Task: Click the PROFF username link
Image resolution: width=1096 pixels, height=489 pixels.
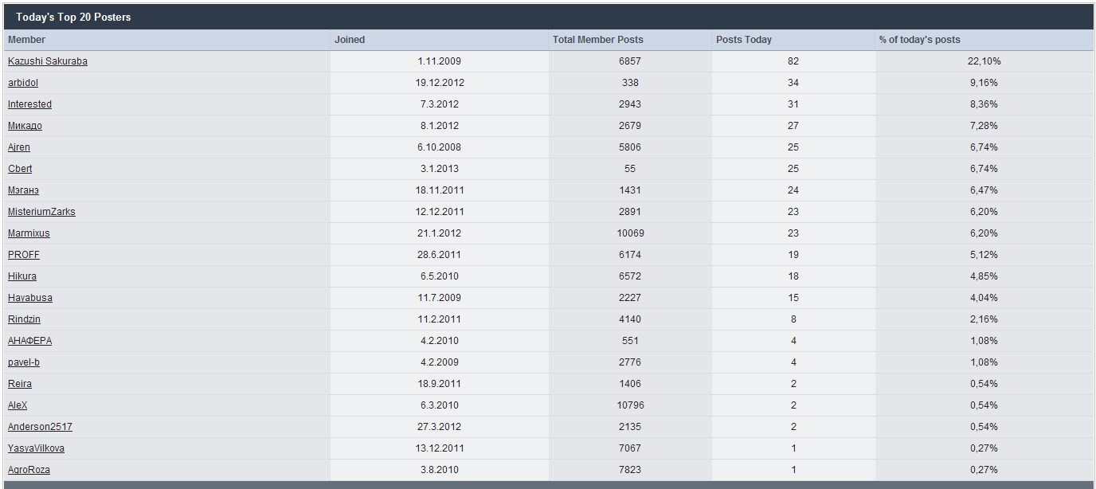Action: pos(24,255)
